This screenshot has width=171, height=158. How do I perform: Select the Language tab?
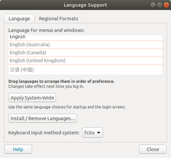pyautogui.click(x=19, y=19)
